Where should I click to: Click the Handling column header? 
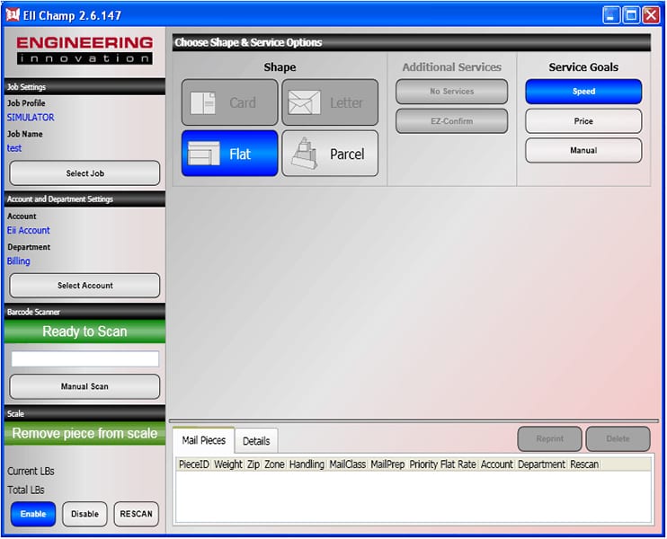(x=307, y=464)
